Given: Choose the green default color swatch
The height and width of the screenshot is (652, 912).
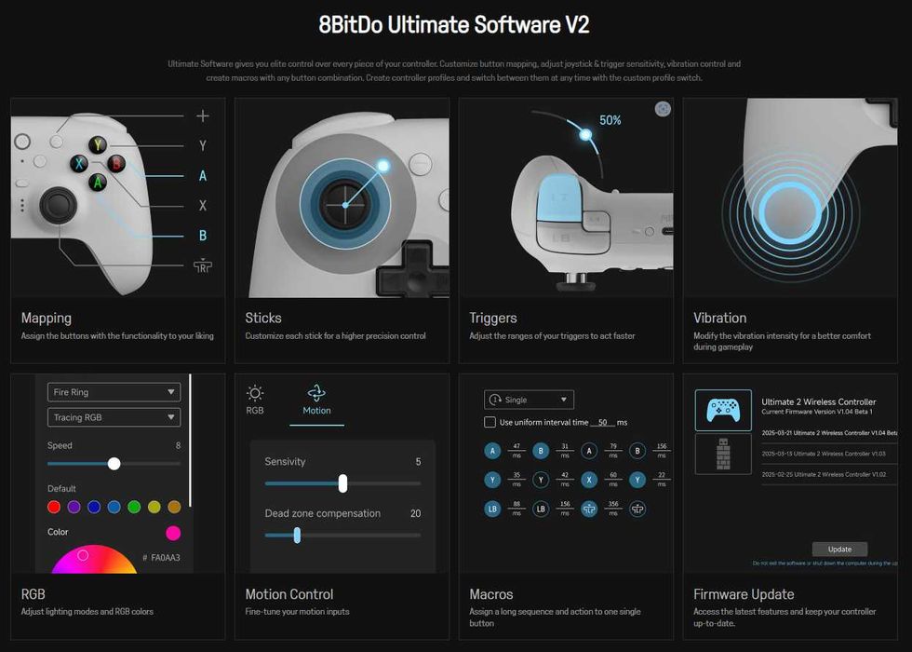Looking at the screenshot, I should pos(134,507).
